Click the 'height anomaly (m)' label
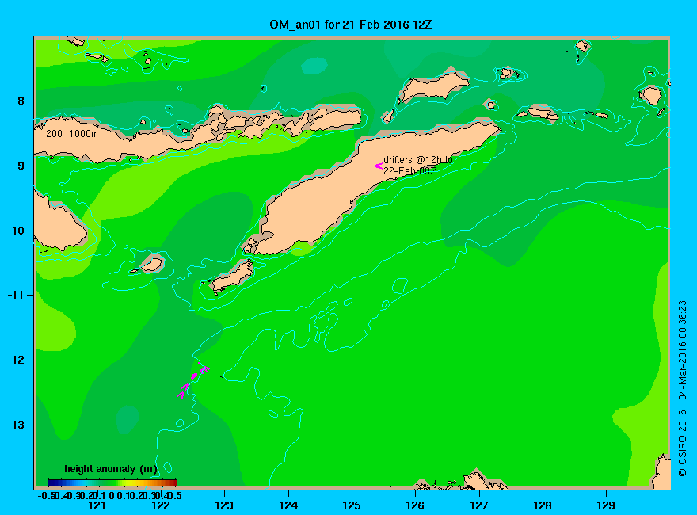Screen dimensions: 697x515 click(111, 469)
